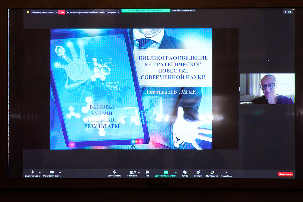Stop video with the camera button
303x202 pixels.
click(52, 172)
